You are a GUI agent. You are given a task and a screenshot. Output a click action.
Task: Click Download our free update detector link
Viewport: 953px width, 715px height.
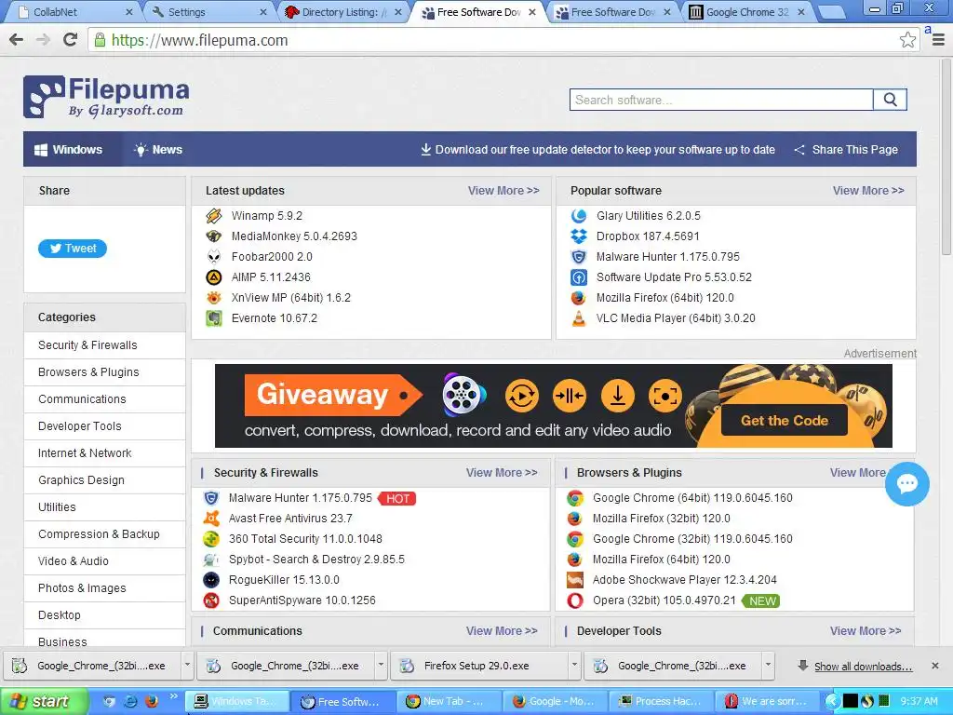tap(597, 150)
